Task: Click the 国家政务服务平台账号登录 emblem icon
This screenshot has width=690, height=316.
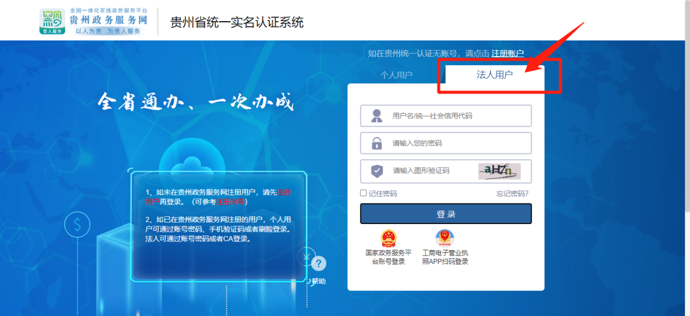Action: click(388, 239)
